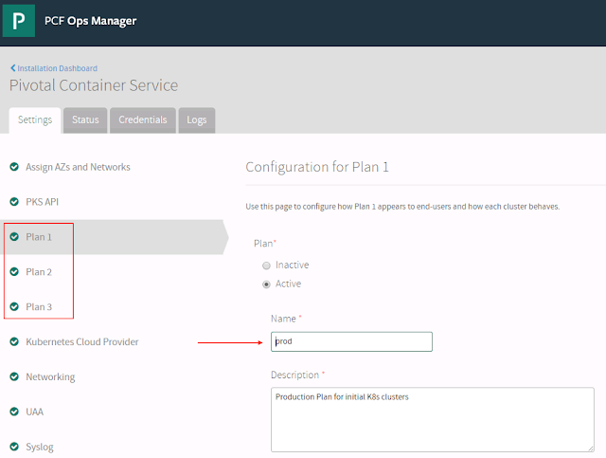Click the green checkmark beside UAA
606x458 pixels.
14,412
